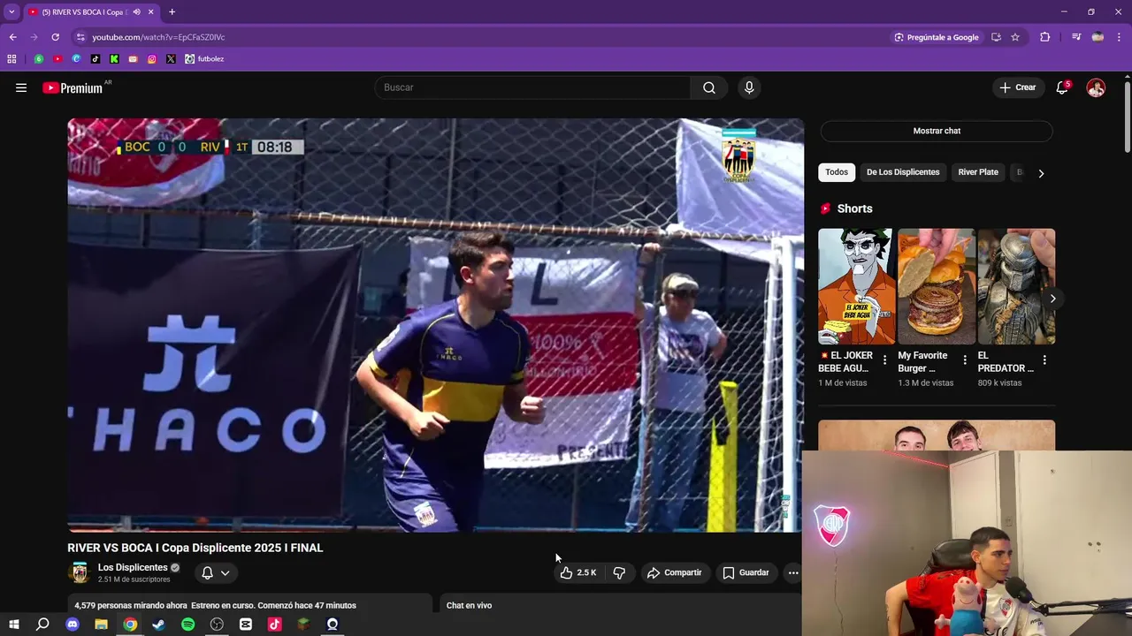Open futbolez bookmark

pos(204,59)
